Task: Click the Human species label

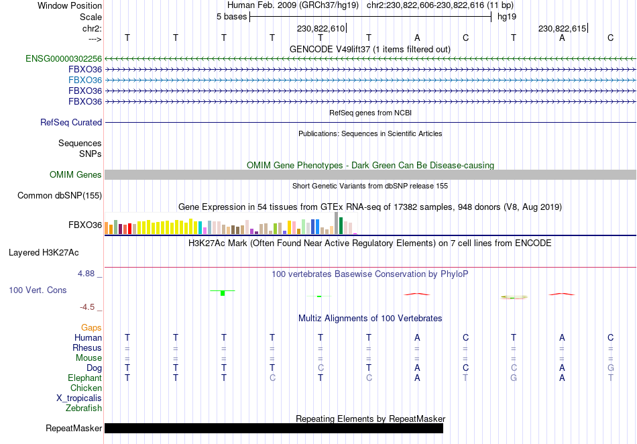Action: click(x=88, y=337)
